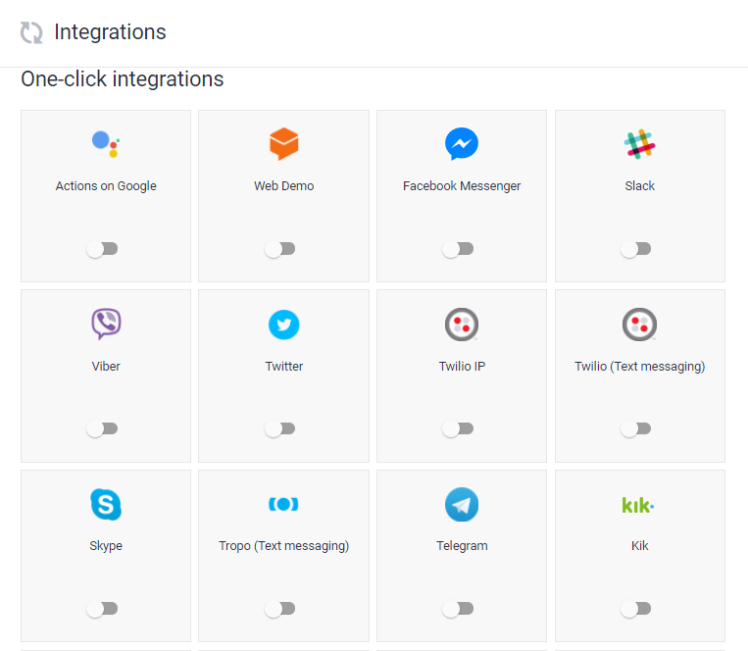Click the Skype logo icon
Image resolution: width=748 pixels, height=651 pixels.
[x=106, y=504]
